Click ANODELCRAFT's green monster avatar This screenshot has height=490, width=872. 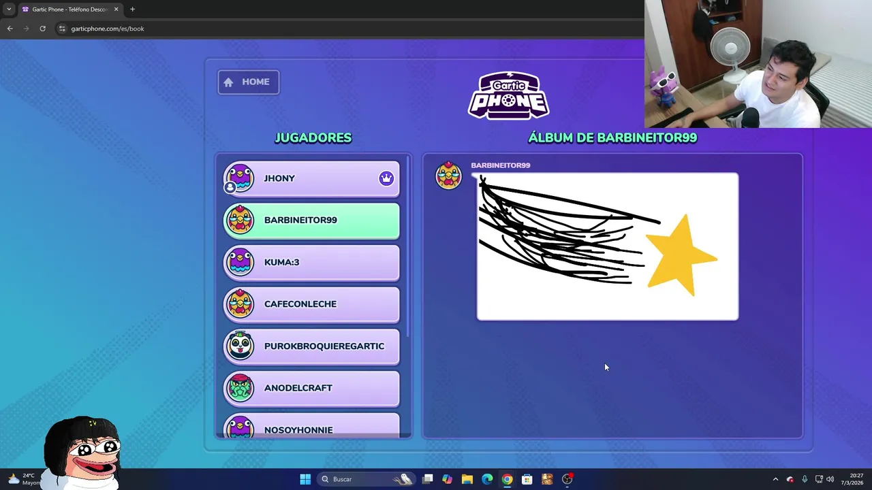(240, 388)
